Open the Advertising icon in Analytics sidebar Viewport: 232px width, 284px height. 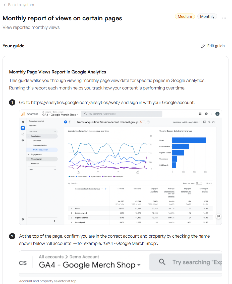[23, 140]
